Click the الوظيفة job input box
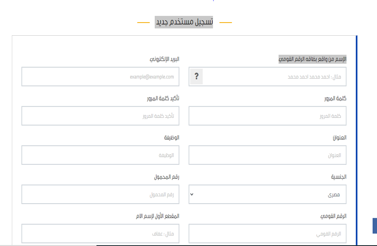 100,155
